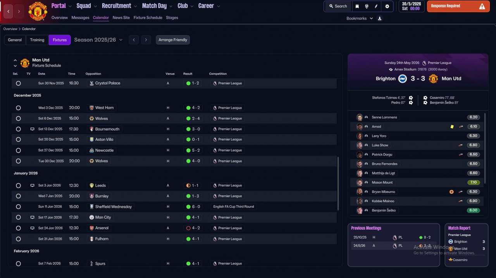
Task: Click the Response Required button
Action: 458,6
